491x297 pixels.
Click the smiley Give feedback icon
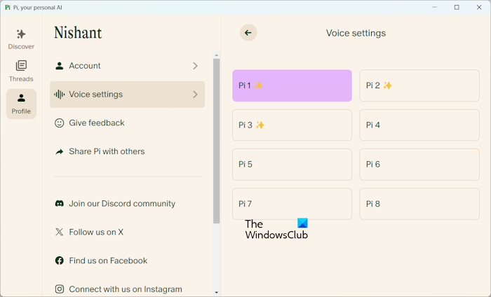pos(60,123)
